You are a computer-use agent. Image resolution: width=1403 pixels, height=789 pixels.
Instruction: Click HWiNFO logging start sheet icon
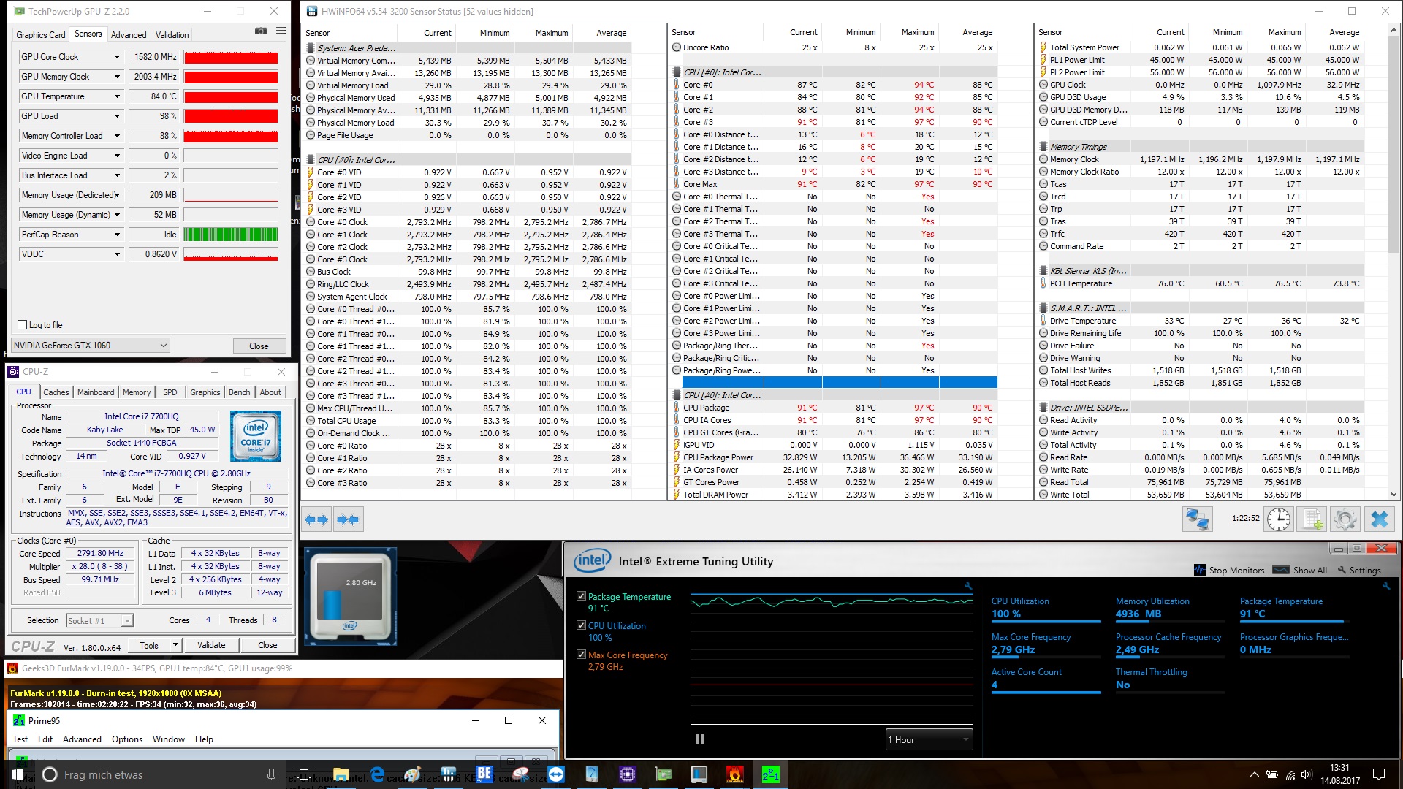pyautogui.click(x=1312, y=519)
